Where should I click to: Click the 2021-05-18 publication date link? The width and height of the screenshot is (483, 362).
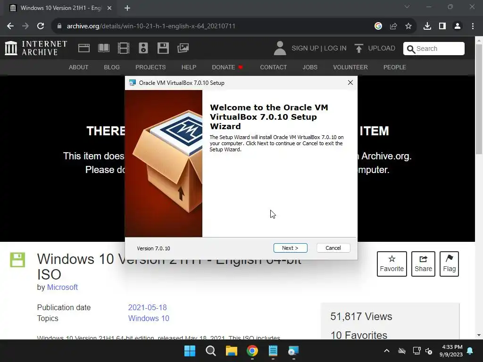(x=147, y=307)
